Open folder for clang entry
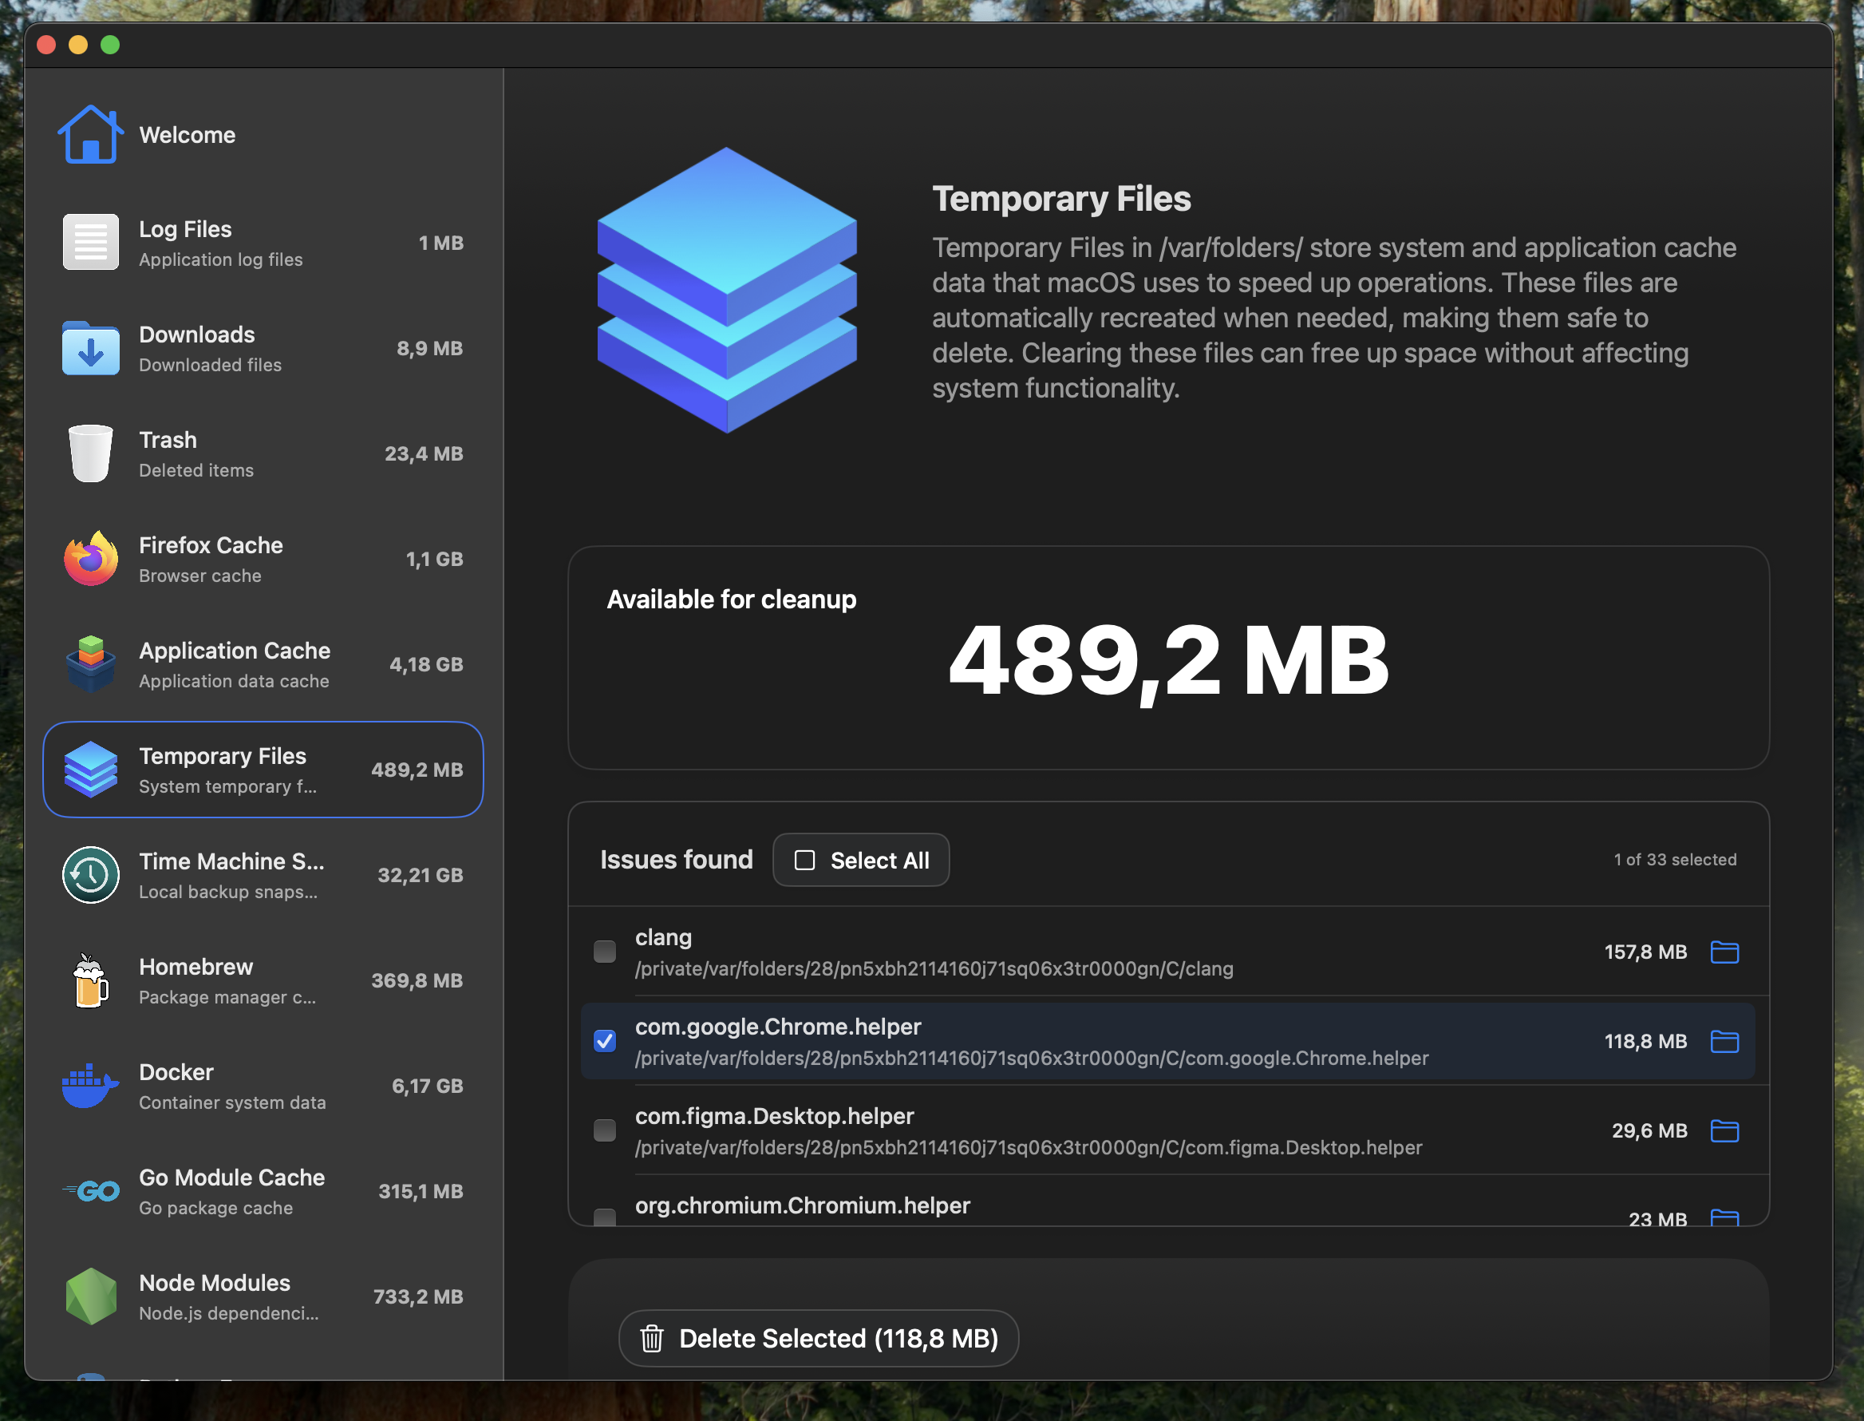 point(1724,952)
